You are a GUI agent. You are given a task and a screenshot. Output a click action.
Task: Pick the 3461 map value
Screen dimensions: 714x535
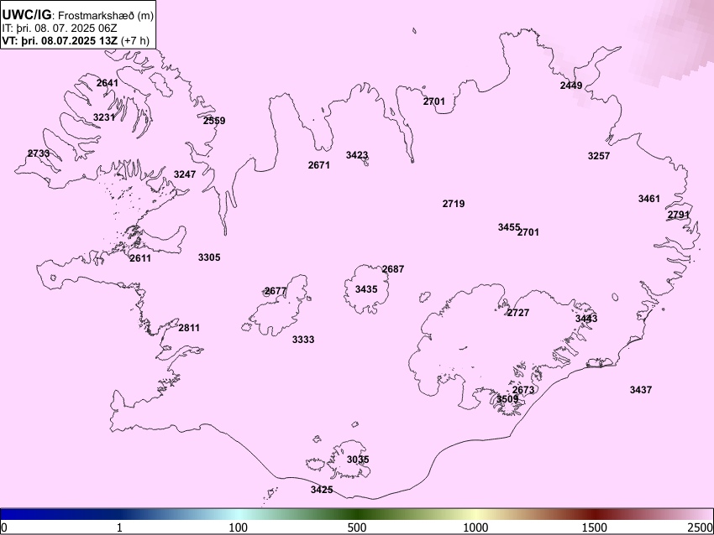point(648,199)
